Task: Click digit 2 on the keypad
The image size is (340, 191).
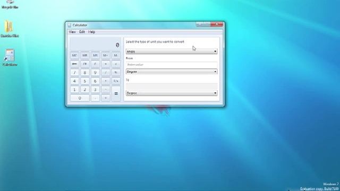Action: [x=85, y=90]
